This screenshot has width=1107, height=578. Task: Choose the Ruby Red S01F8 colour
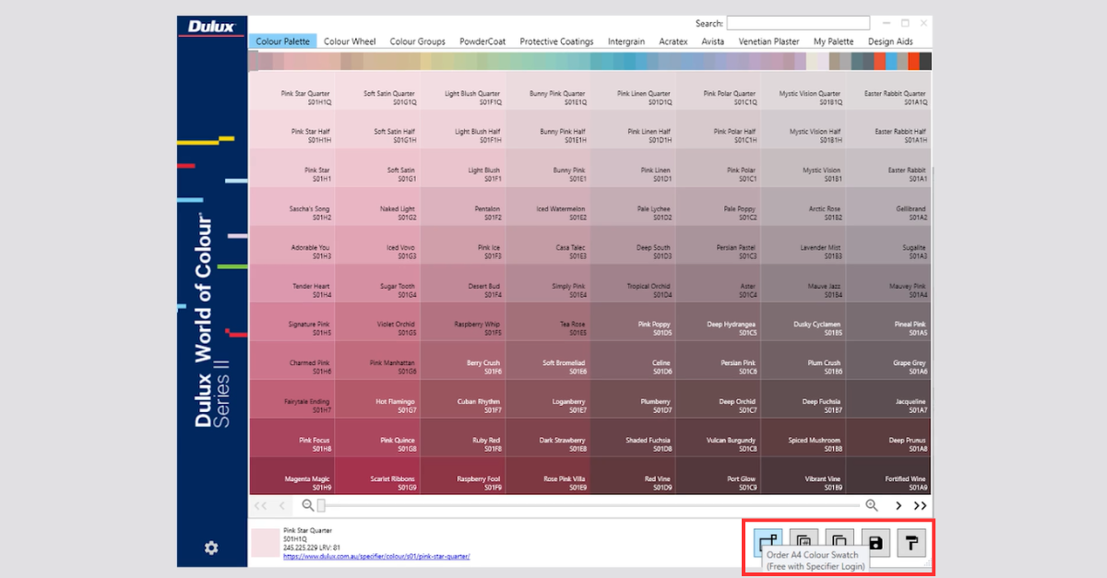tap(462, 438)
